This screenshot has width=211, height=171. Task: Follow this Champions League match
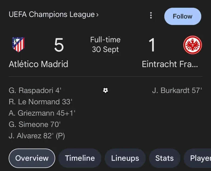[183, 16]
